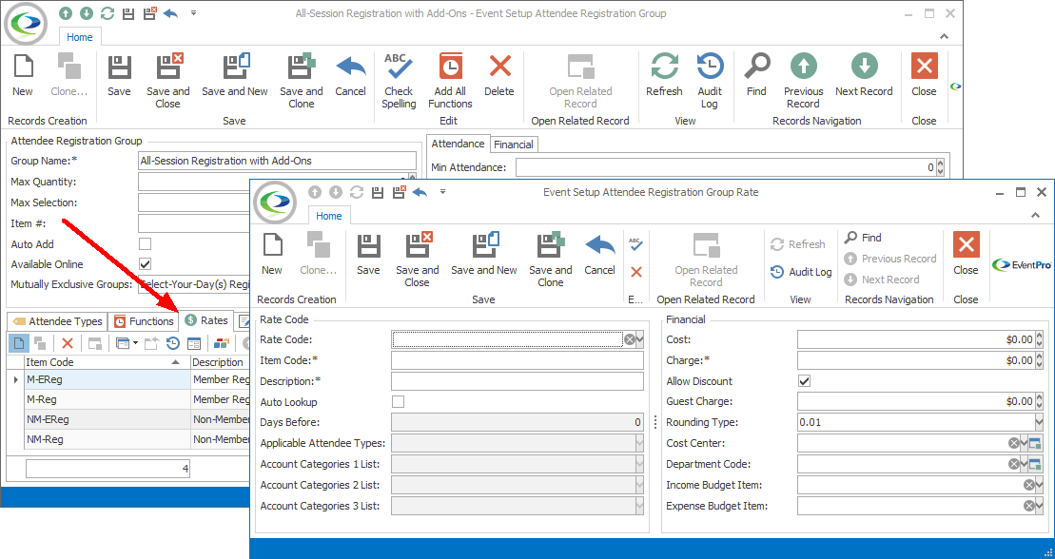Click Cost Center open-record icon
Image resolution: width=1055 pixels, height=559 pixels.
1035,443
